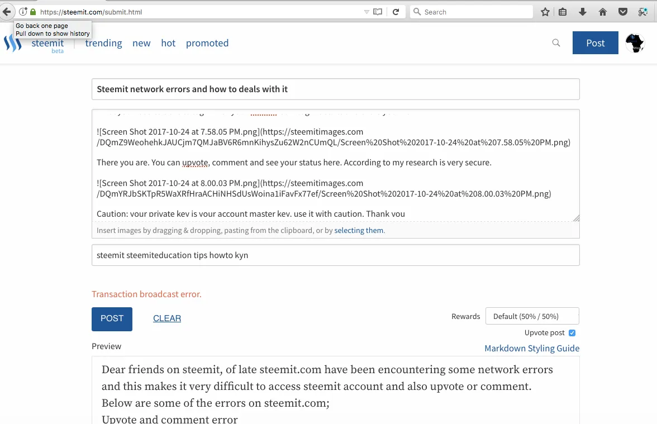Click inside the post body text area
This screenshot has height=424, width=657.
336,165
